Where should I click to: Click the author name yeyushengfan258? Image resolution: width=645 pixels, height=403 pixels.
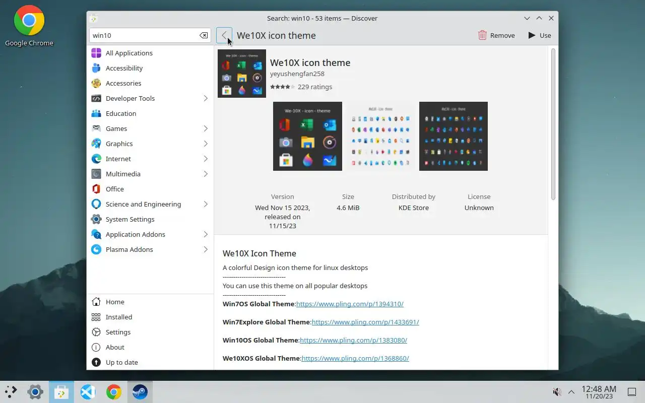[297, 74]
